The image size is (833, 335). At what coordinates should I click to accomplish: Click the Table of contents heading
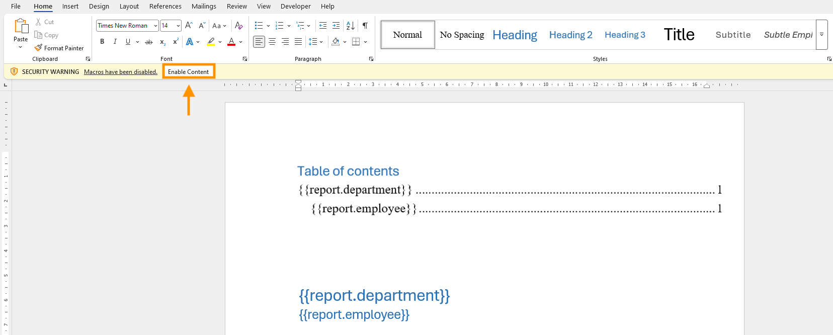[x=348, y=171]
